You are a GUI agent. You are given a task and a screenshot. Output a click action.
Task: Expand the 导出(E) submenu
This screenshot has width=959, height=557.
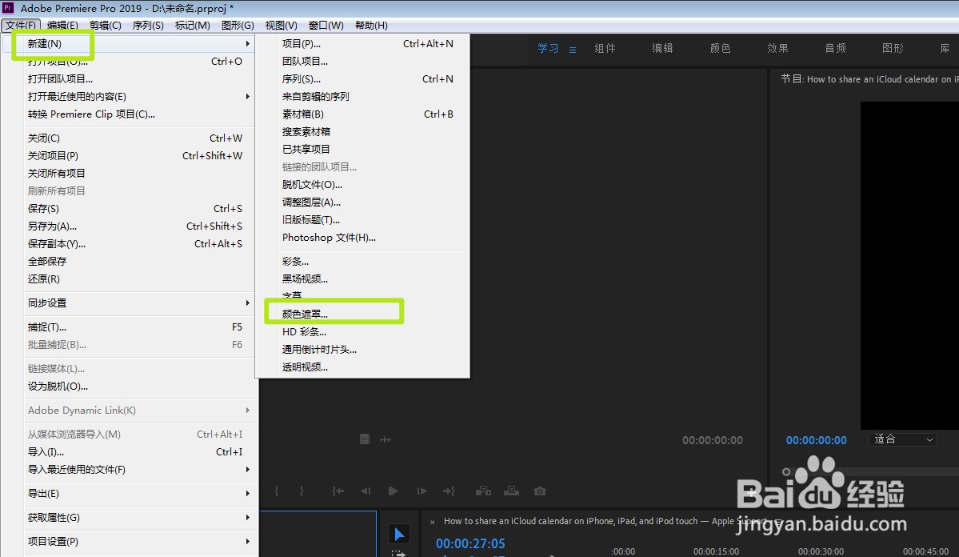pyautogui.click(x=247, y=493)
